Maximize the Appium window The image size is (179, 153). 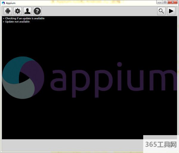(x=165, y=2)
